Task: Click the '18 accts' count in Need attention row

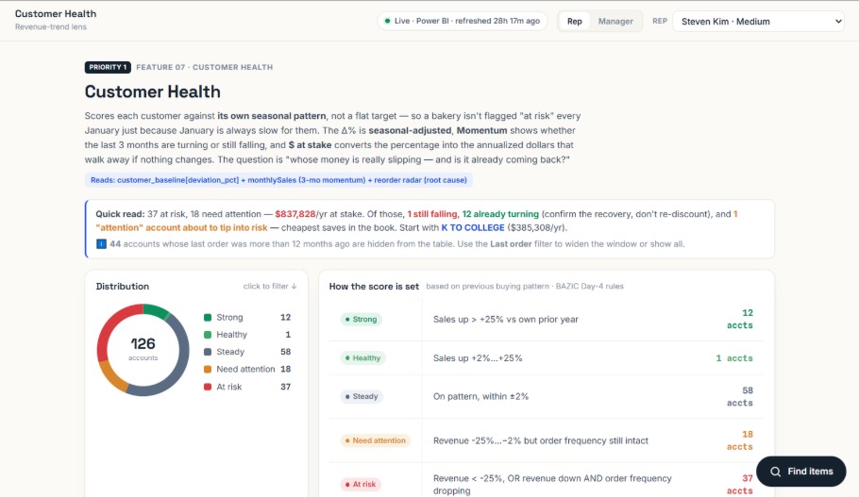Action: click(x=739, y=440)
